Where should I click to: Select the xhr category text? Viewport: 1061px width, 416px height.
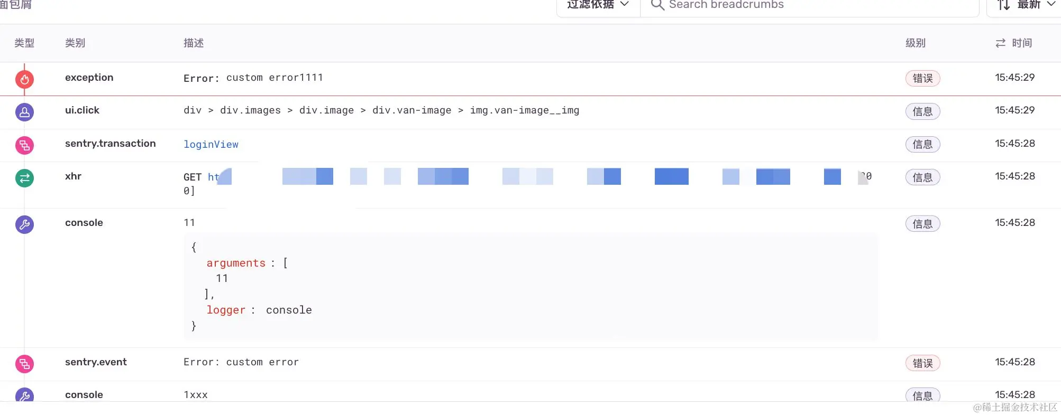click(x=73, y=176)
